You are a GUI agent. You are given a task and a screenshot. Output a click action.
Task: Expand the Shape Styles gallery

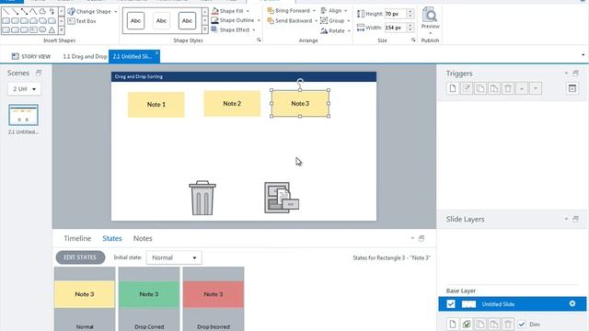pyautogui.click(x=205, y=29)
